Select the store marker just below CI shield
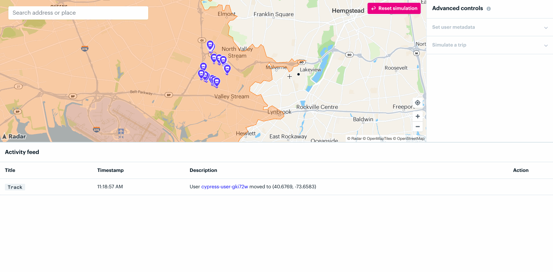This screenshot has width=553, height=272. 210,45
